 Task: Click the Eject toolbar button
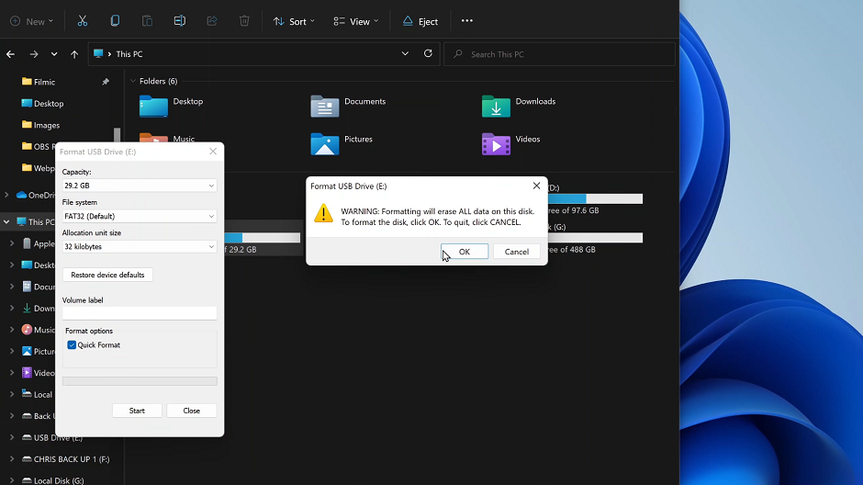420,21
